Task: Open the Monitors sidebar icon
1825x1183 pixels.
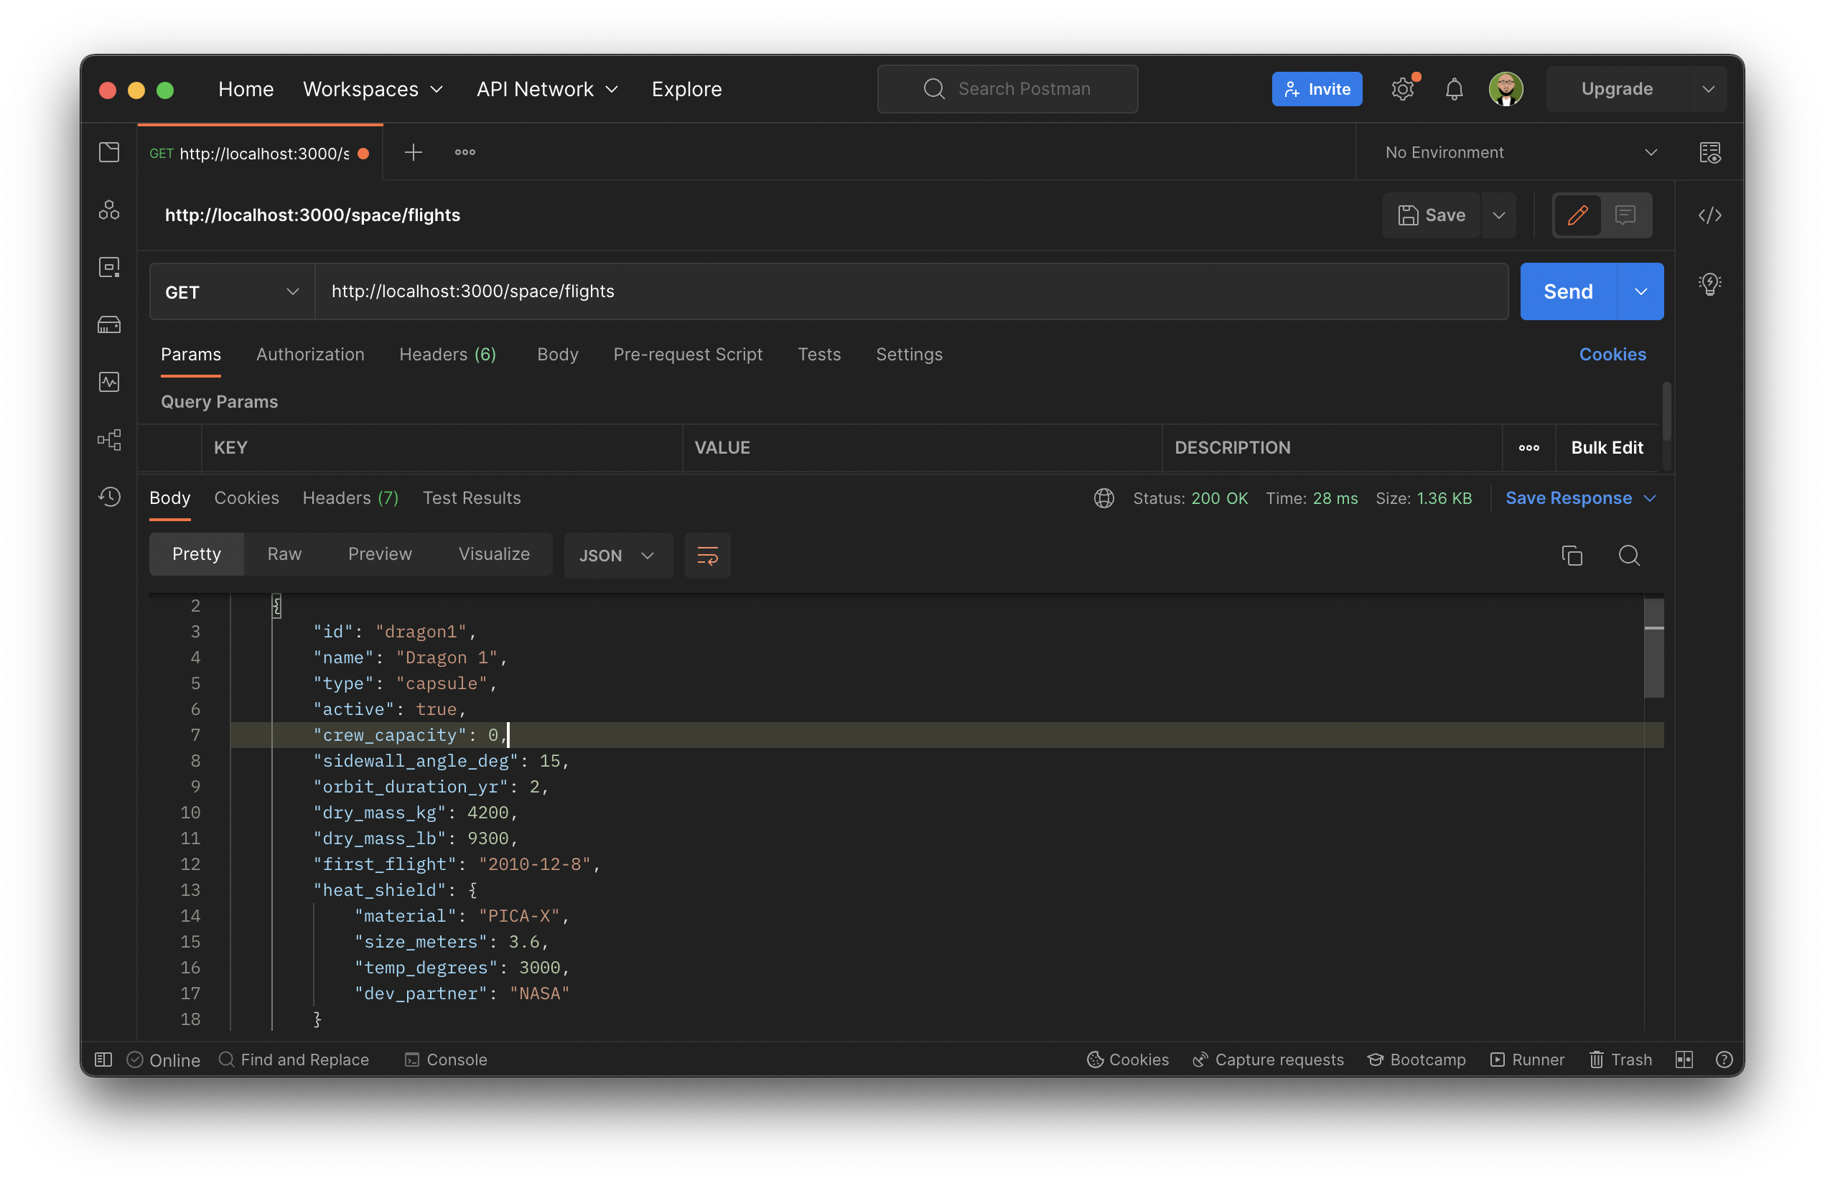Action: [109, 382]
